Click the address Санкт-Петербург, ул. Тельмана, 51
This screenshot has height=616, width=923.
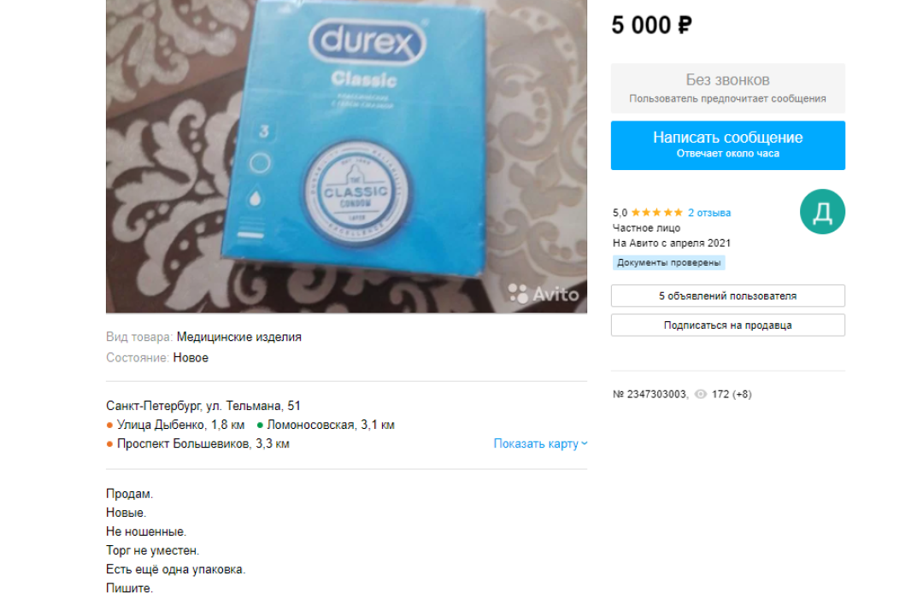pyautogui.click(x=203, y=406)
